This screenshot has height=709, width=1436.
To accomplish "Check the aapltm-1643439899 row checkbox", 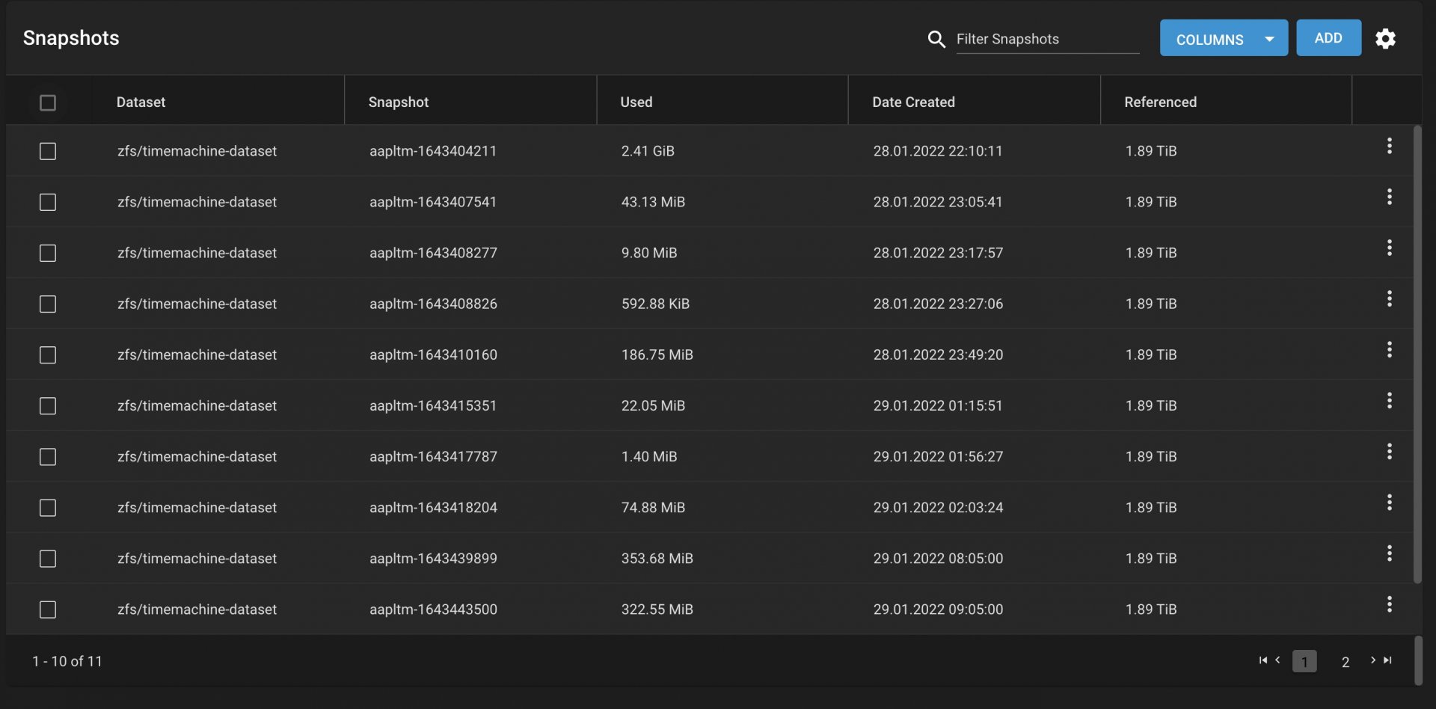I will [x=48, y=559].
